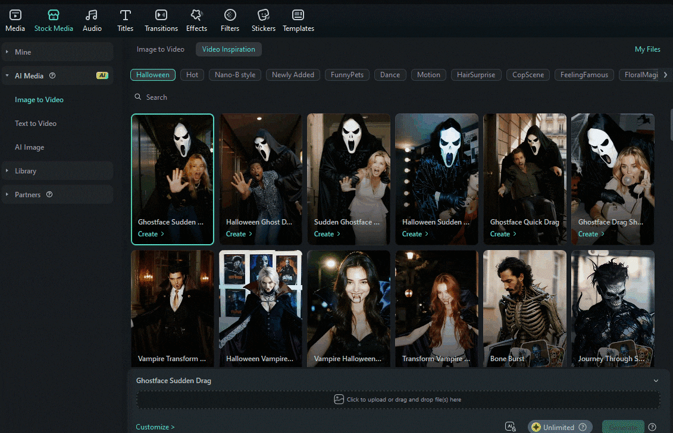Switch to the Image to Video tab
The image size is (673, 433).
click(x=160, y=49)
